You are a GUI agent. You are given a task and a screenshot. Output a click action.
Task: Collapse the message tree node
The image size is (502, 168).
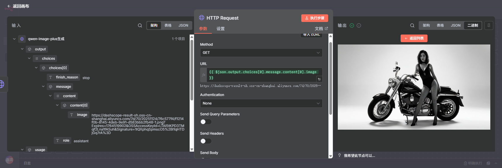click(43, 87)
